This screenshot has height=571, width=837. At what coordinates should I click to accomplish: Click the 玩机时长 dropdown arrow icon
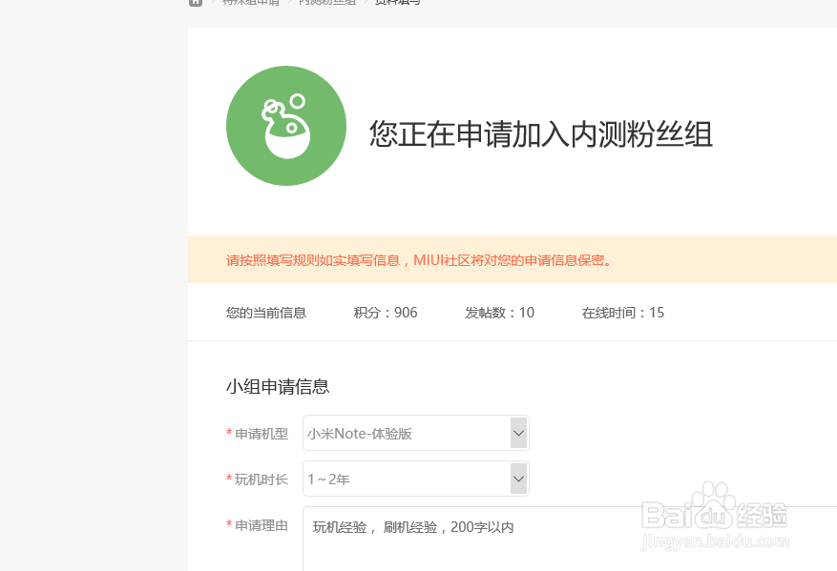click(518, 479)
